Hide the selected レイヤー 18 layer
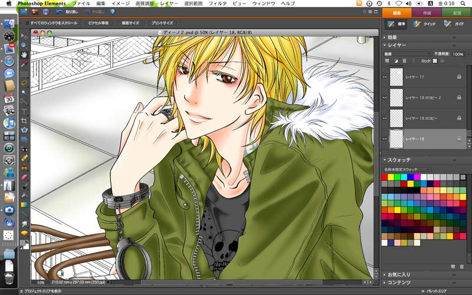Image resolution: width=472 pixels, height=295 pixels. (x=385, y=139)
